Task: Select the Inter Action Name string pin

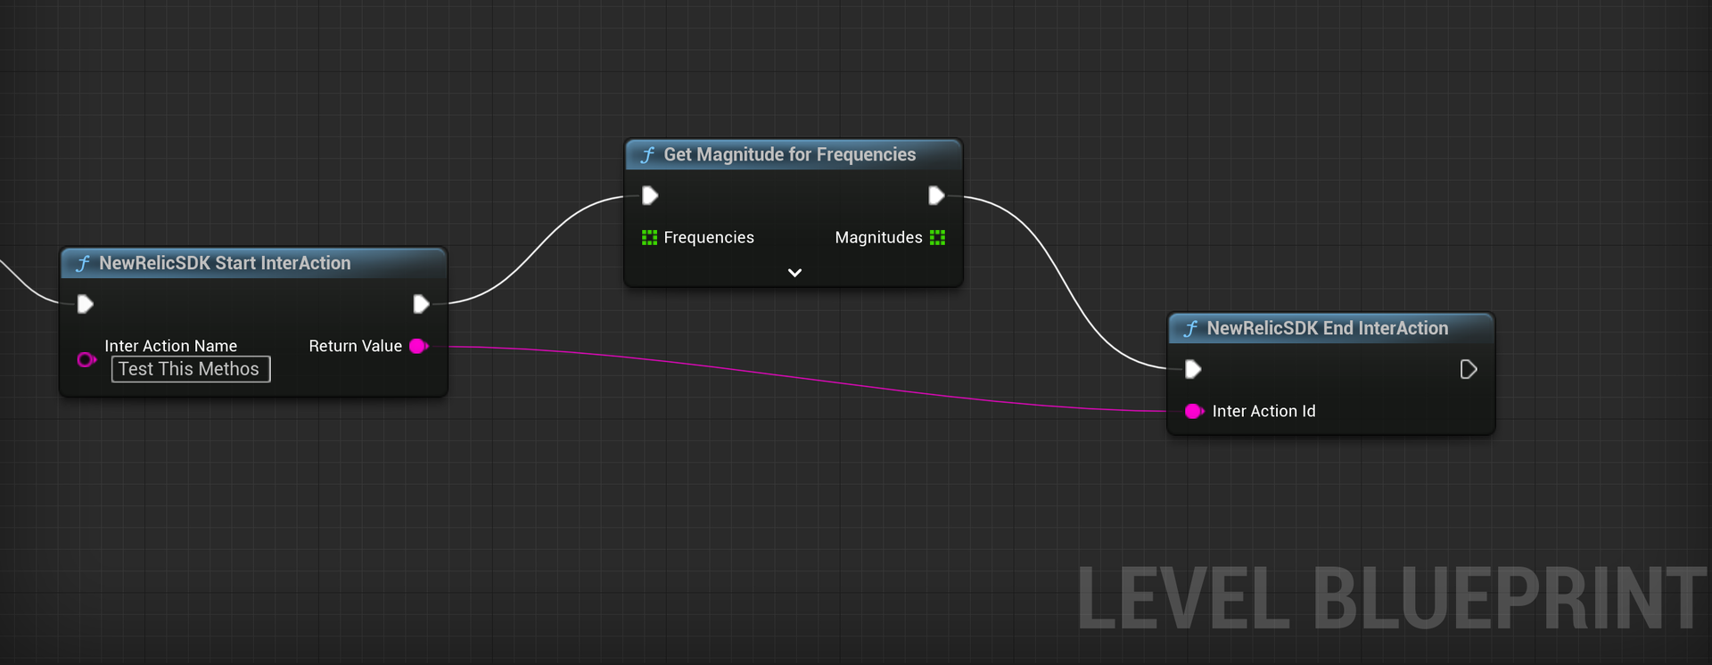Action: [x=86, y=359]
